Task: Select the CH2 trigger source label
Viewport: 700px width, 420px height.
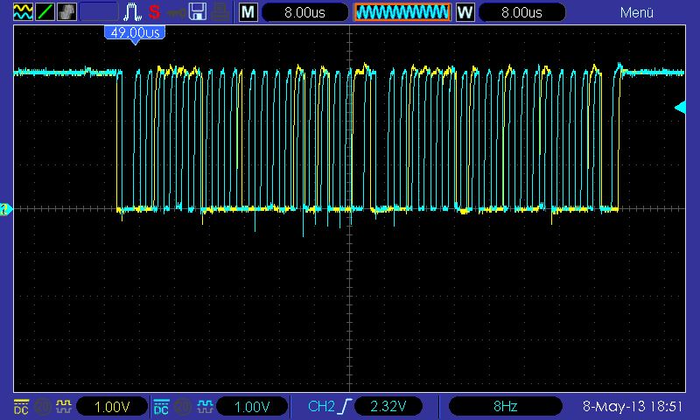Action: [x=321, y=406]
